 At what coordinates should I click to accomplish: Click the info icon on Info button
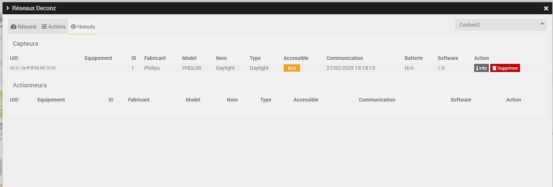pos(477,68)
